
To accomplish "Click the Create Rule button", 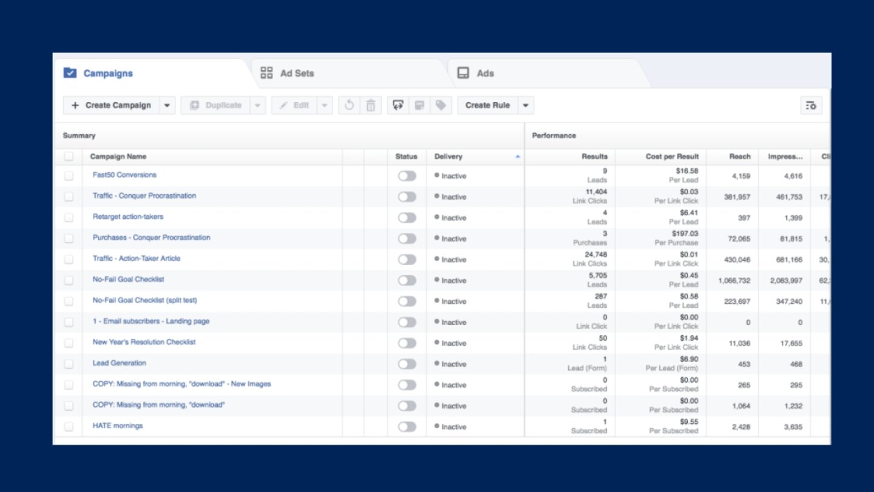I will (x=487, y=105).
